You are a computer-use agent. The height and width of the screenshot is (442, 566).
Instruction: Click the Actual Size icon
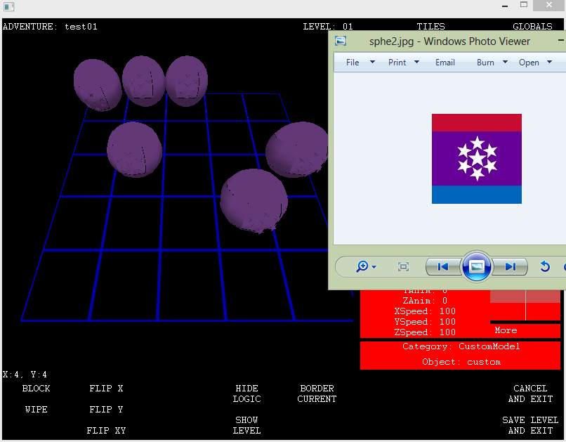pos(403,267)
